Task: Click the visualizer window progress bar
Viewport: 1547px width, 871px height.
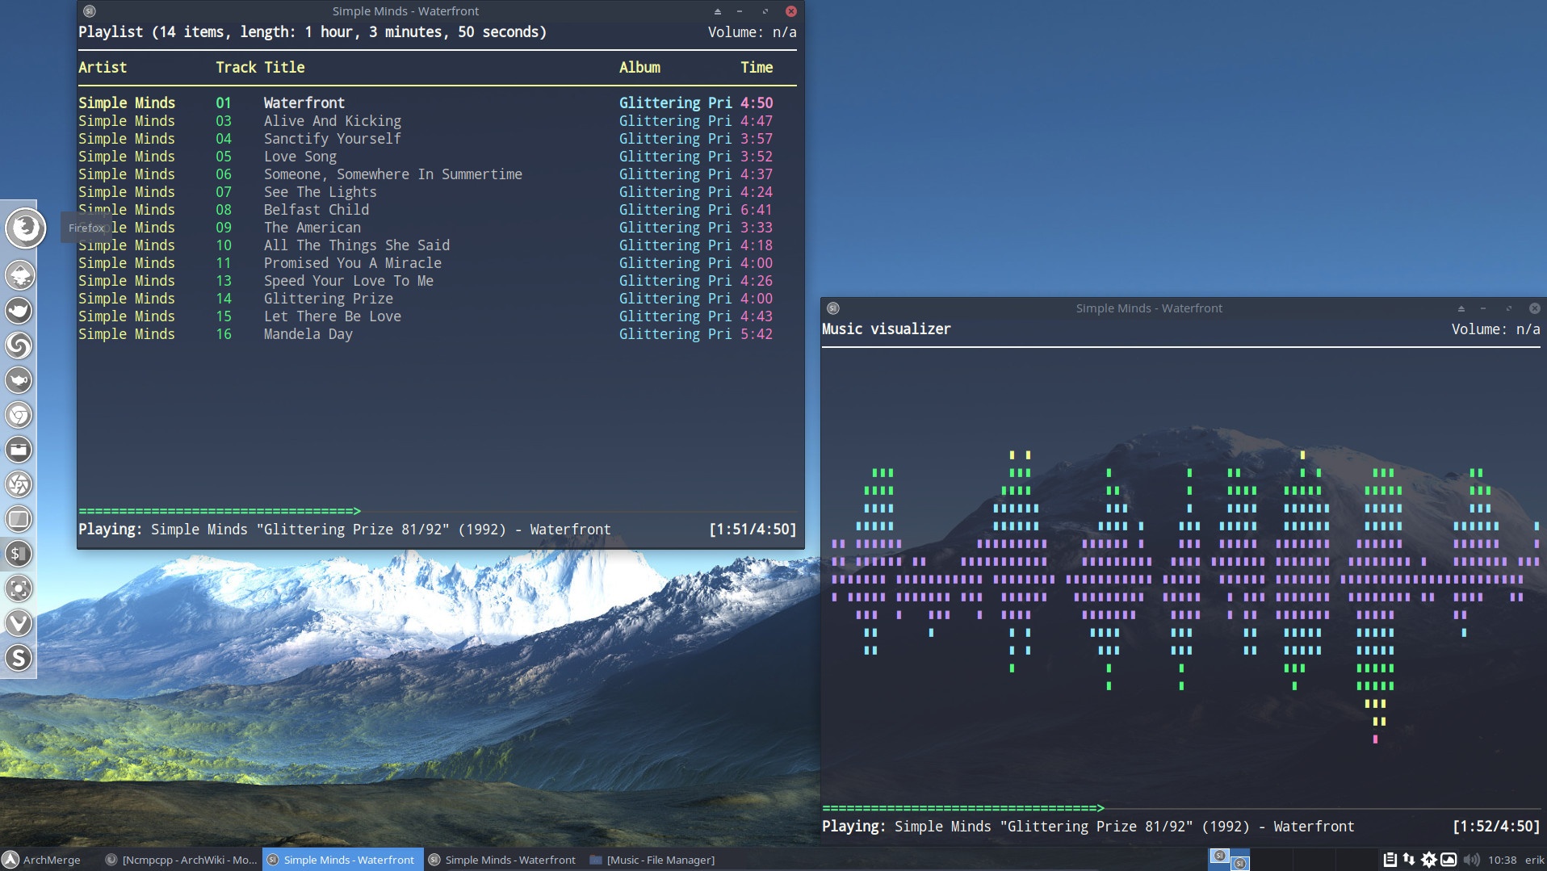Action: coord(1180,808)
